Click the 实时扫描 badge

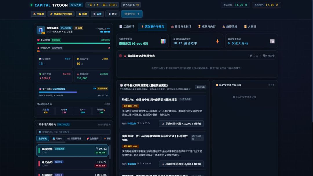(201, 87)
